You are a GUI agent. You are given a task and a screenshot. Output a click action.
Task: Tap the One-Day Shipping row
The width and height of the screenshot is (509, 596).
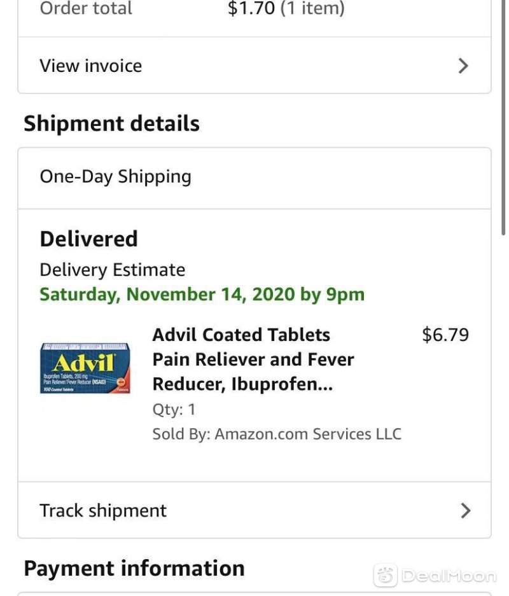tap(254, 177)
